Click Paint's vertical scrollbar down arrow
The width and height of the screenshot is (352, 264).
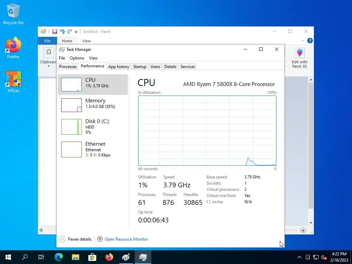tap(311, 223)
